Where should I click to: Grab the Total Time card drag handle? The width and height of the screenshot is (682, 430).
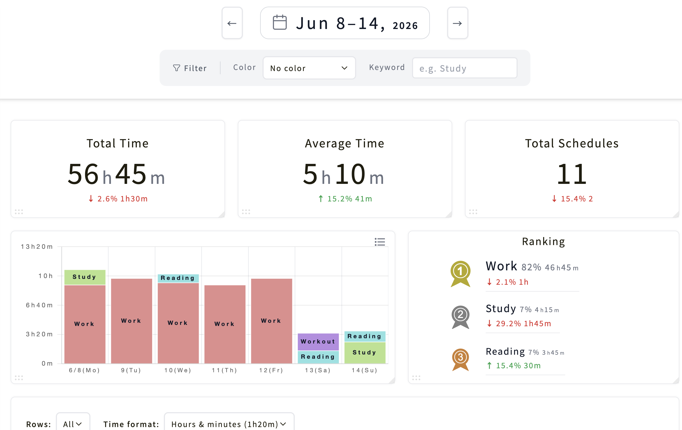(19, 212)
